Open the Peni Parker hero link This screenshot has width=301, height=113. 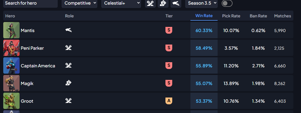(32, 48)
